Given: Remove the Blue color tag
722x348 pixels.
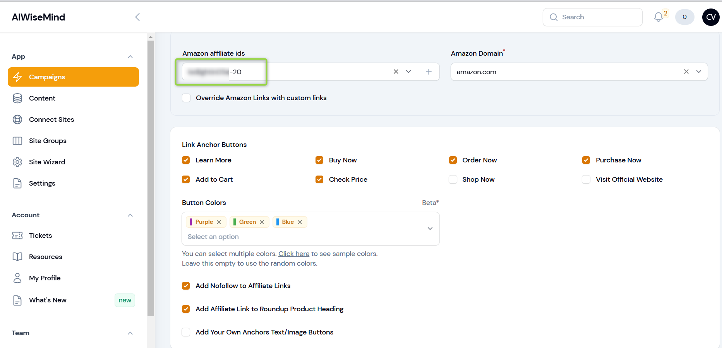Looking at the screenshot, I should [x=300, y=222].
